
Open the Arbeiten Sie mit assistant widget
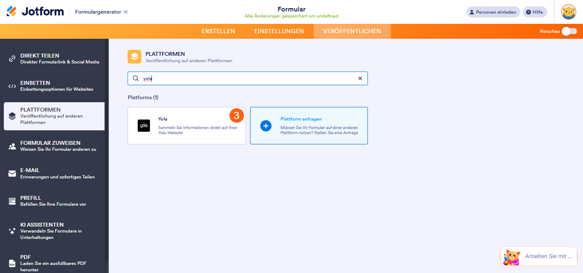tap(538, 256)
